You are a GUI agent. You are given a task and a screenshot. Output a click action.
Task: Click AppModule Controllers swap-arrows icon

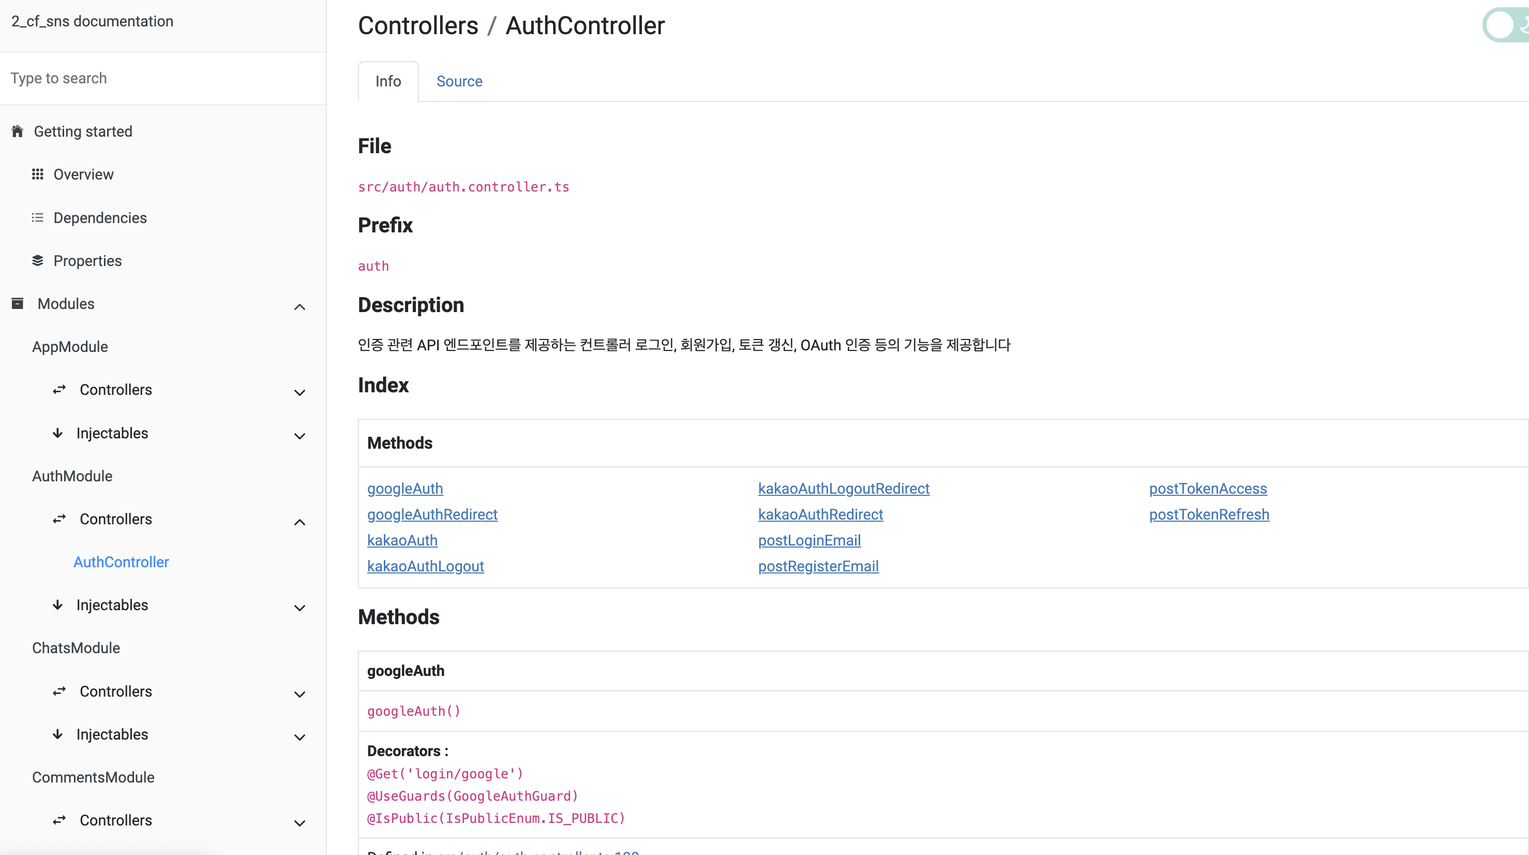[x=59, y=390]
